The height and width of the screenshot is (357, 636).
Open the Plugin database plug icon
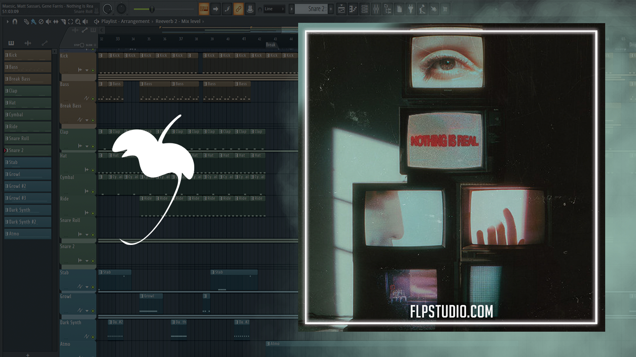tap(411, 9)
